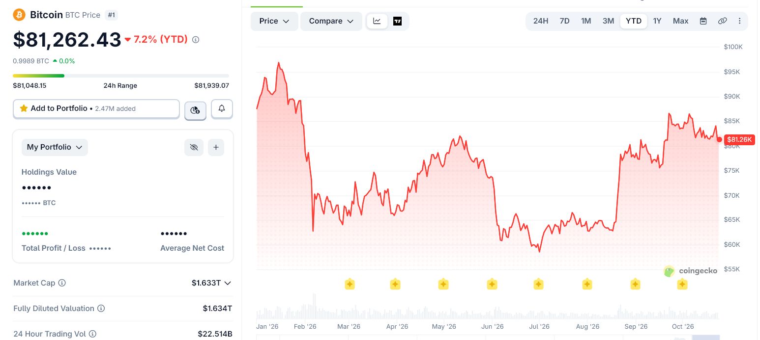Switch chart to Max range
This screenshot has height=340, width=760.
coord(680,21)
